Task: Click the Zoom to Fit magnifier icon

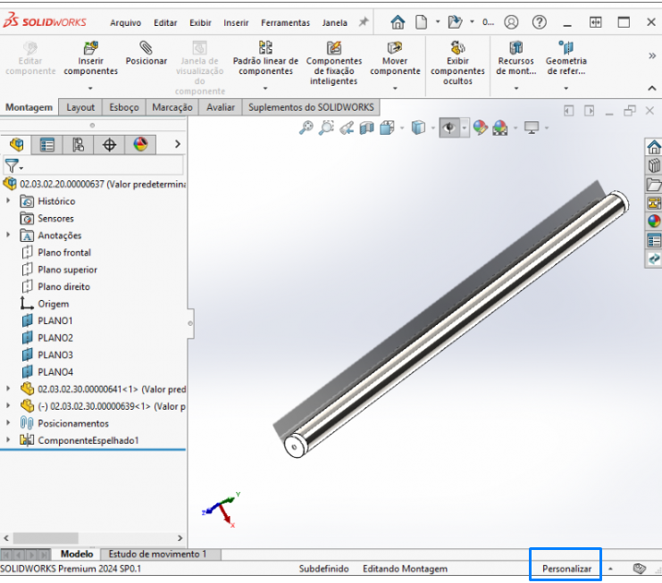Action: pos(306,129)
